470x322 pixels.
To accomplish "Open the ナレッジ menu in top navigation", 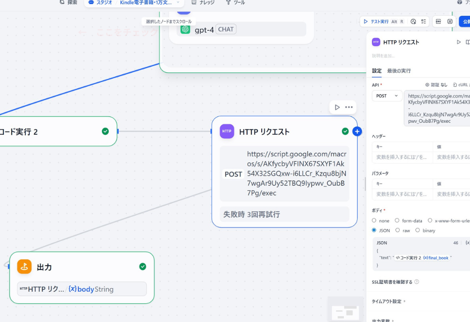I will tap(203, 2).
